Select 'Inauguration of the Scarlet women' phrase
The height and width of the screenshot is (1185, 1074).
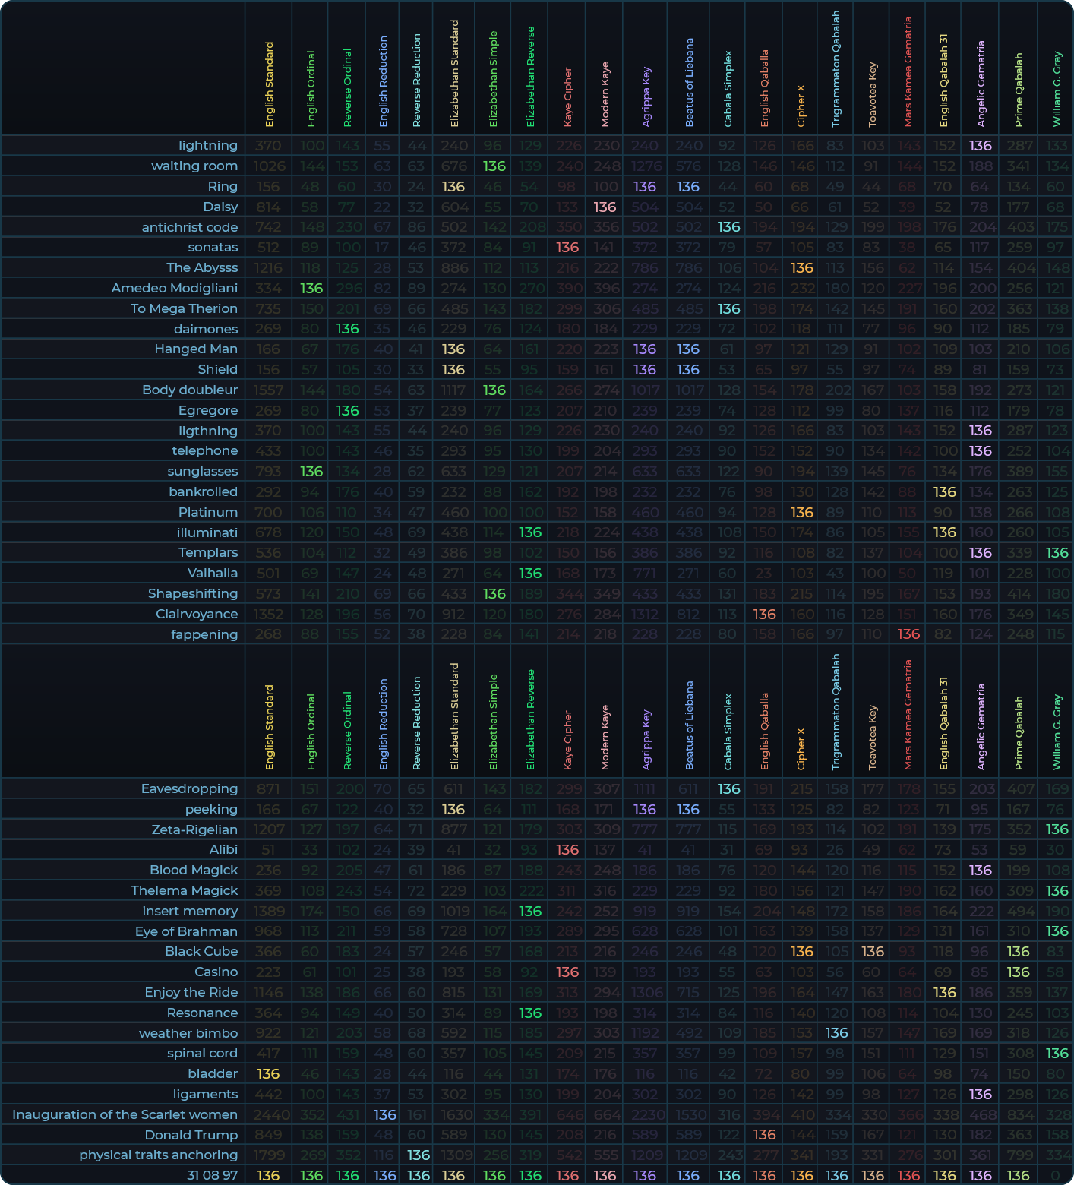(x=125, y=1114)
